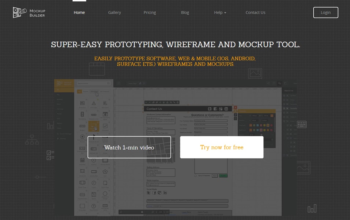Image resolution: width=350 pixels, height=220 pixels.
Task: Play the Watch 1-min video button
Action: tap(129, 147)
